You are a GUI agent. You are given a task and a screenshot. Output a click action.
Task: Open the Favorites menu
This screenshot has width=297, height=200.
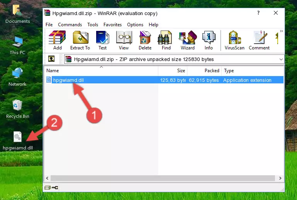point(112,25)
